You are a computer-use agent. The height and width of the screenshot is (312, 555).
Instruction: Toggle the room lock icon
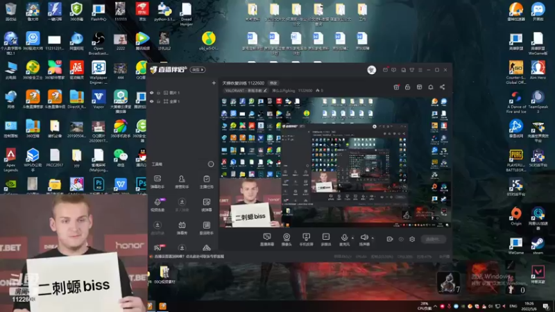coord(407,87)
